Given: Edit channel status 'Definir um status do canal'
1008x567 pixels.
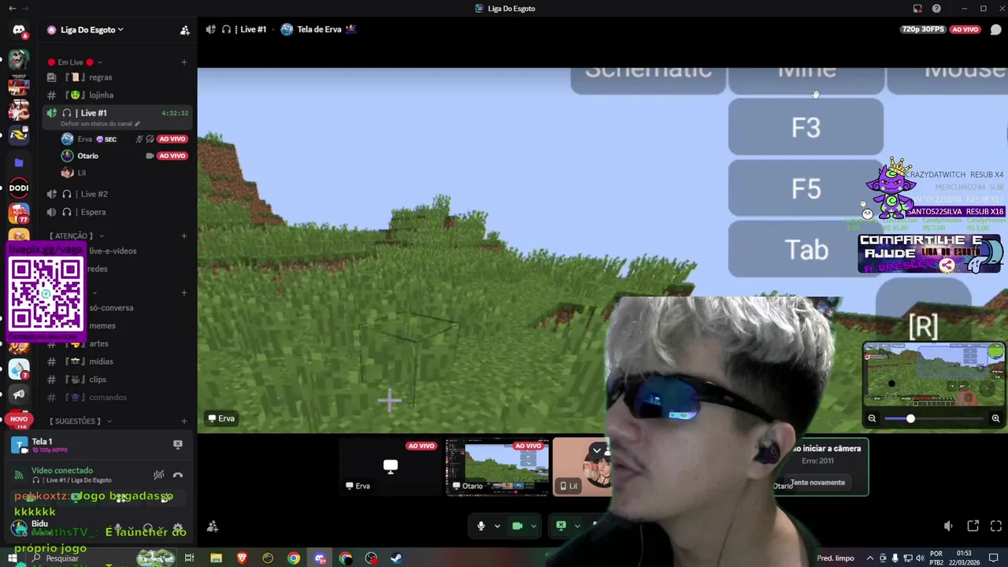Looking at the screenshot, I should click(x=100, y=124).
